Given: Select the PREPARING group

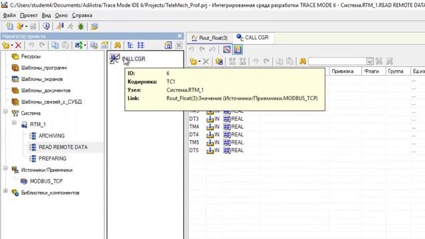Looking at the screenshot, I should tap(52, 159).
